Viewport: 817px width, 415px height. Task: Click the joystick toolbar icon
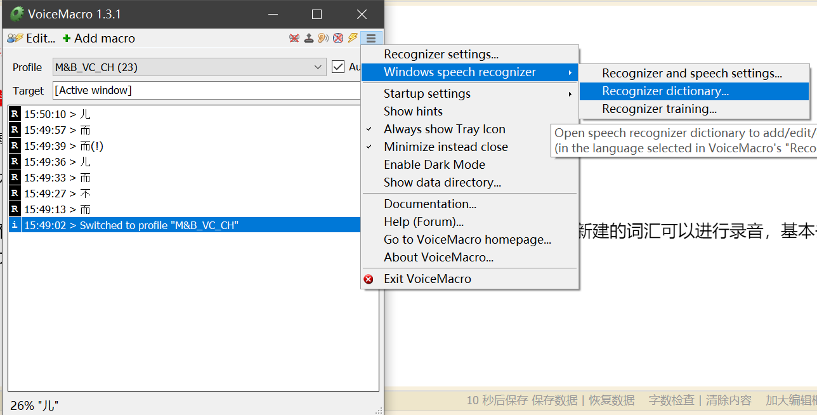click(x=309, y=38)
